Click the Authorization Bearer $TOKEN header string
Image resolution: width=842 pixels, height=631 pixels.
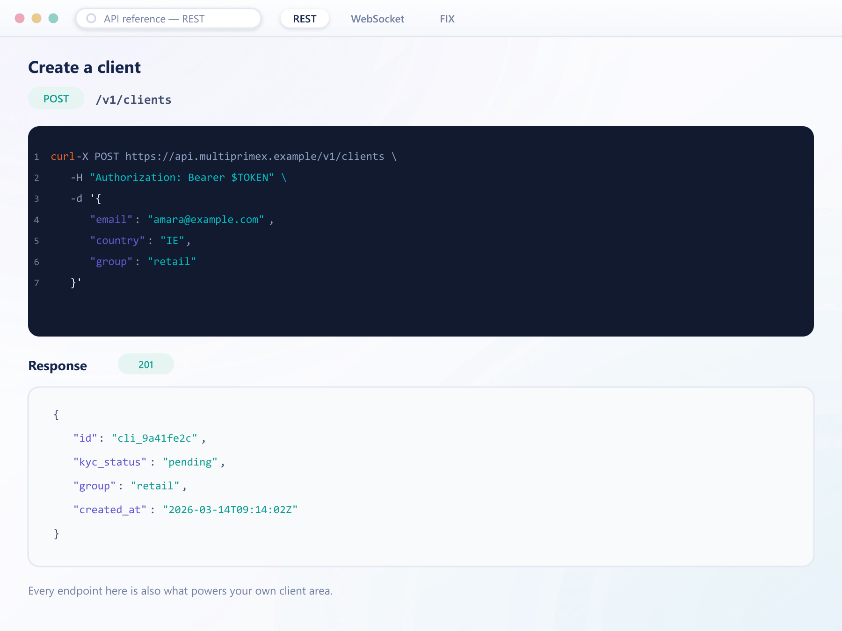181,178
